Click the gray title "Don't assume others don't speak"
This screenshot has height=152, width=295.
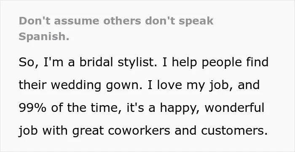tap(116, 21)
